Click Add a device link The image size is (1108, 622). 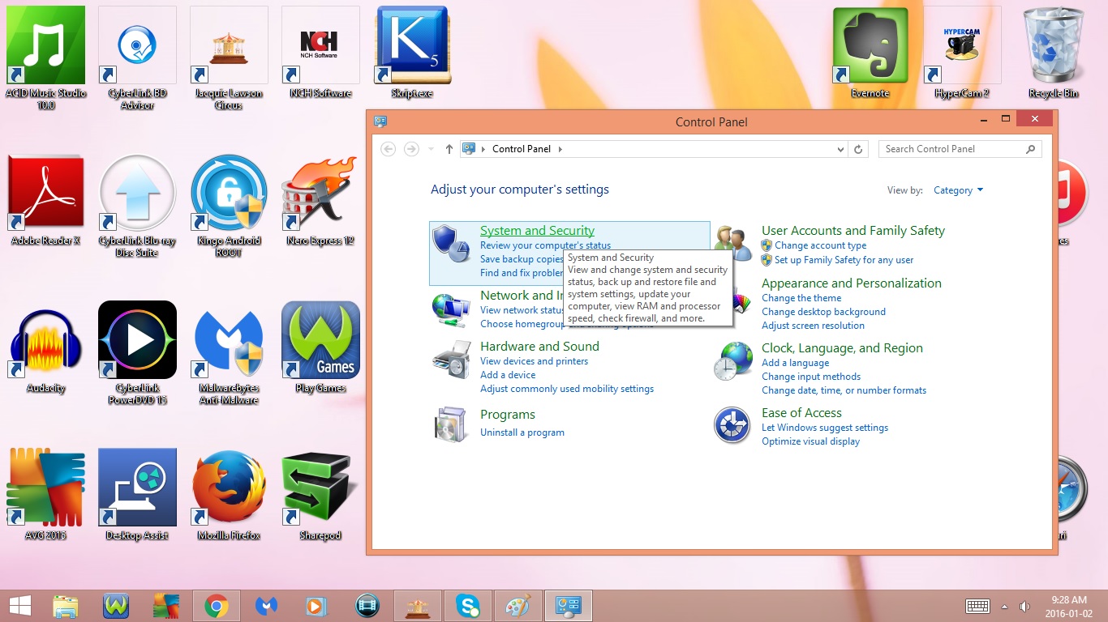[x=508, y=375]
